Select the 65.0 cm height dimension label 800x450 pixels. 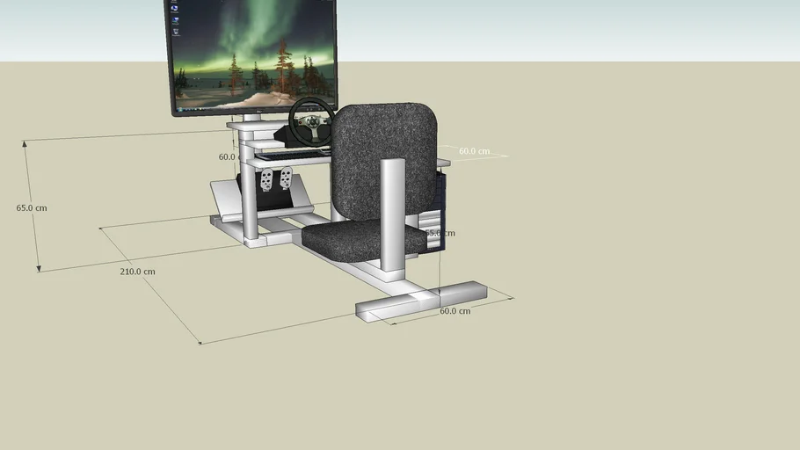click(x=32, y=207)
